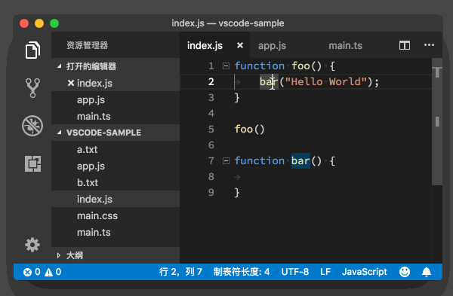This screenshot has height=296, width=453.
Task: Open the Manage gear menu
Action: (x=32, y=245)
